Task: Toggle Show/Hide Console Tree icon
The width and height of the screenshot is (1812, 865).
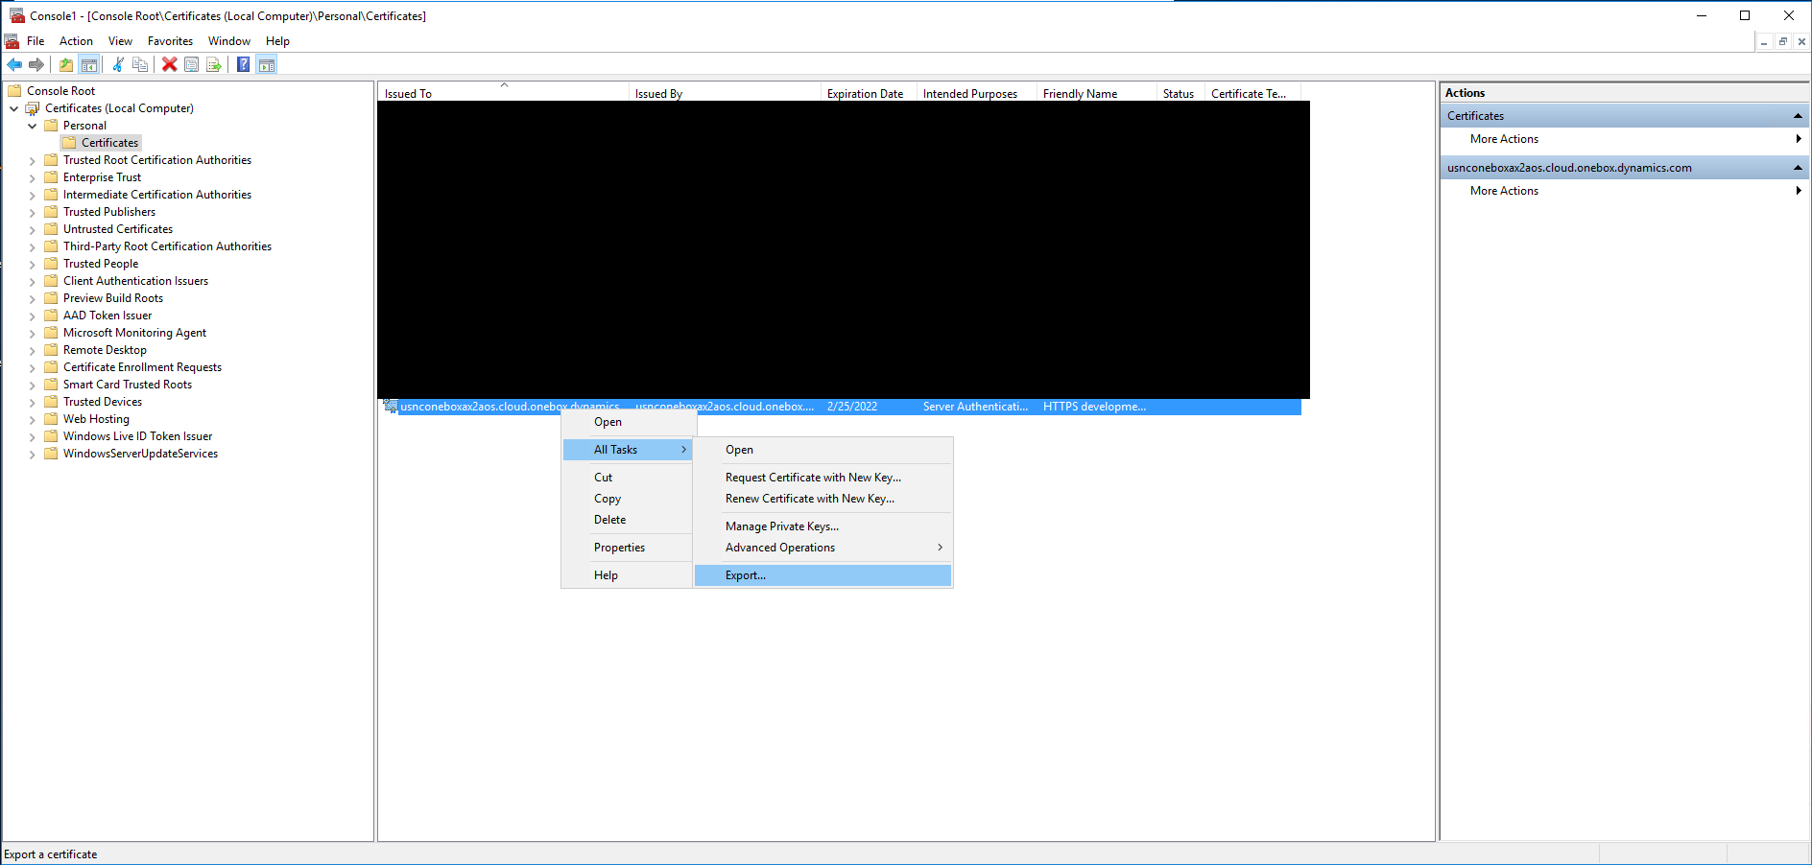Action: (x=89, y=64)
